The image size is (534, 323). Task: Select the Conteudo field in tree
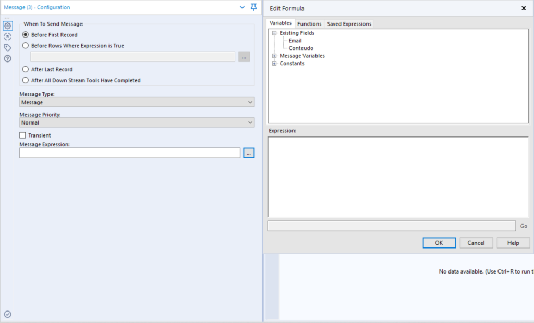click(x=301, y=48)
